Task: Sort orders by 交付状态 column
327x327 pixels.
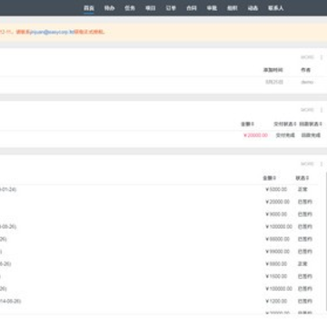Action: point(285,124)
